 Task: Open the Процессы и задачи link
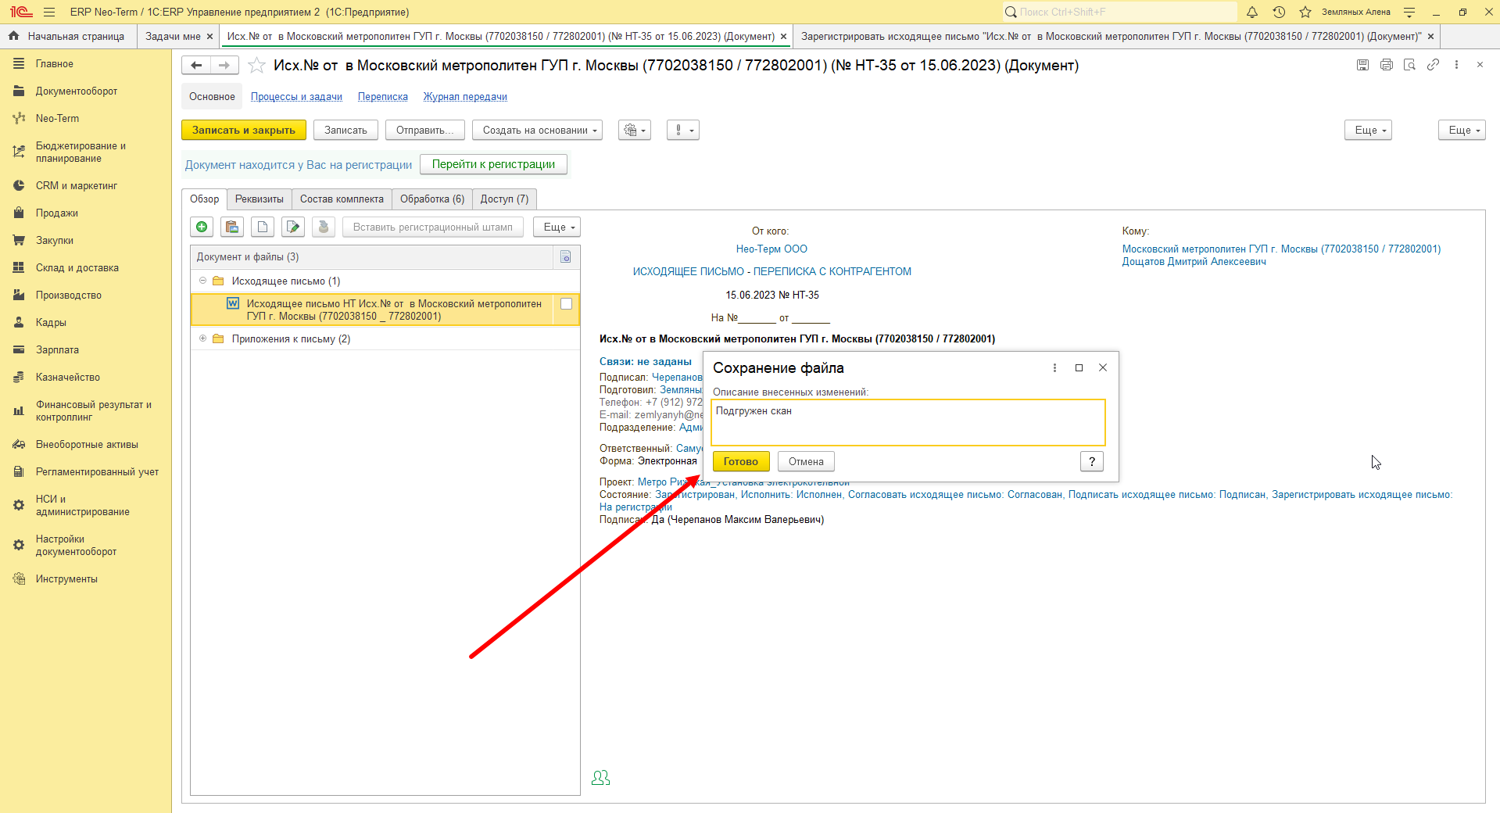[296, 97]
